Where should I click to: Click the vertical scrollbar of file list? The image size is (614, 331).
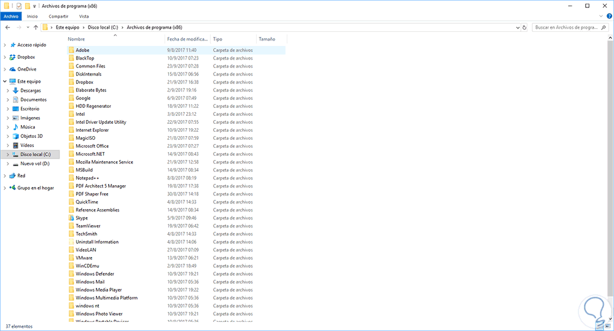pos(610,168)
